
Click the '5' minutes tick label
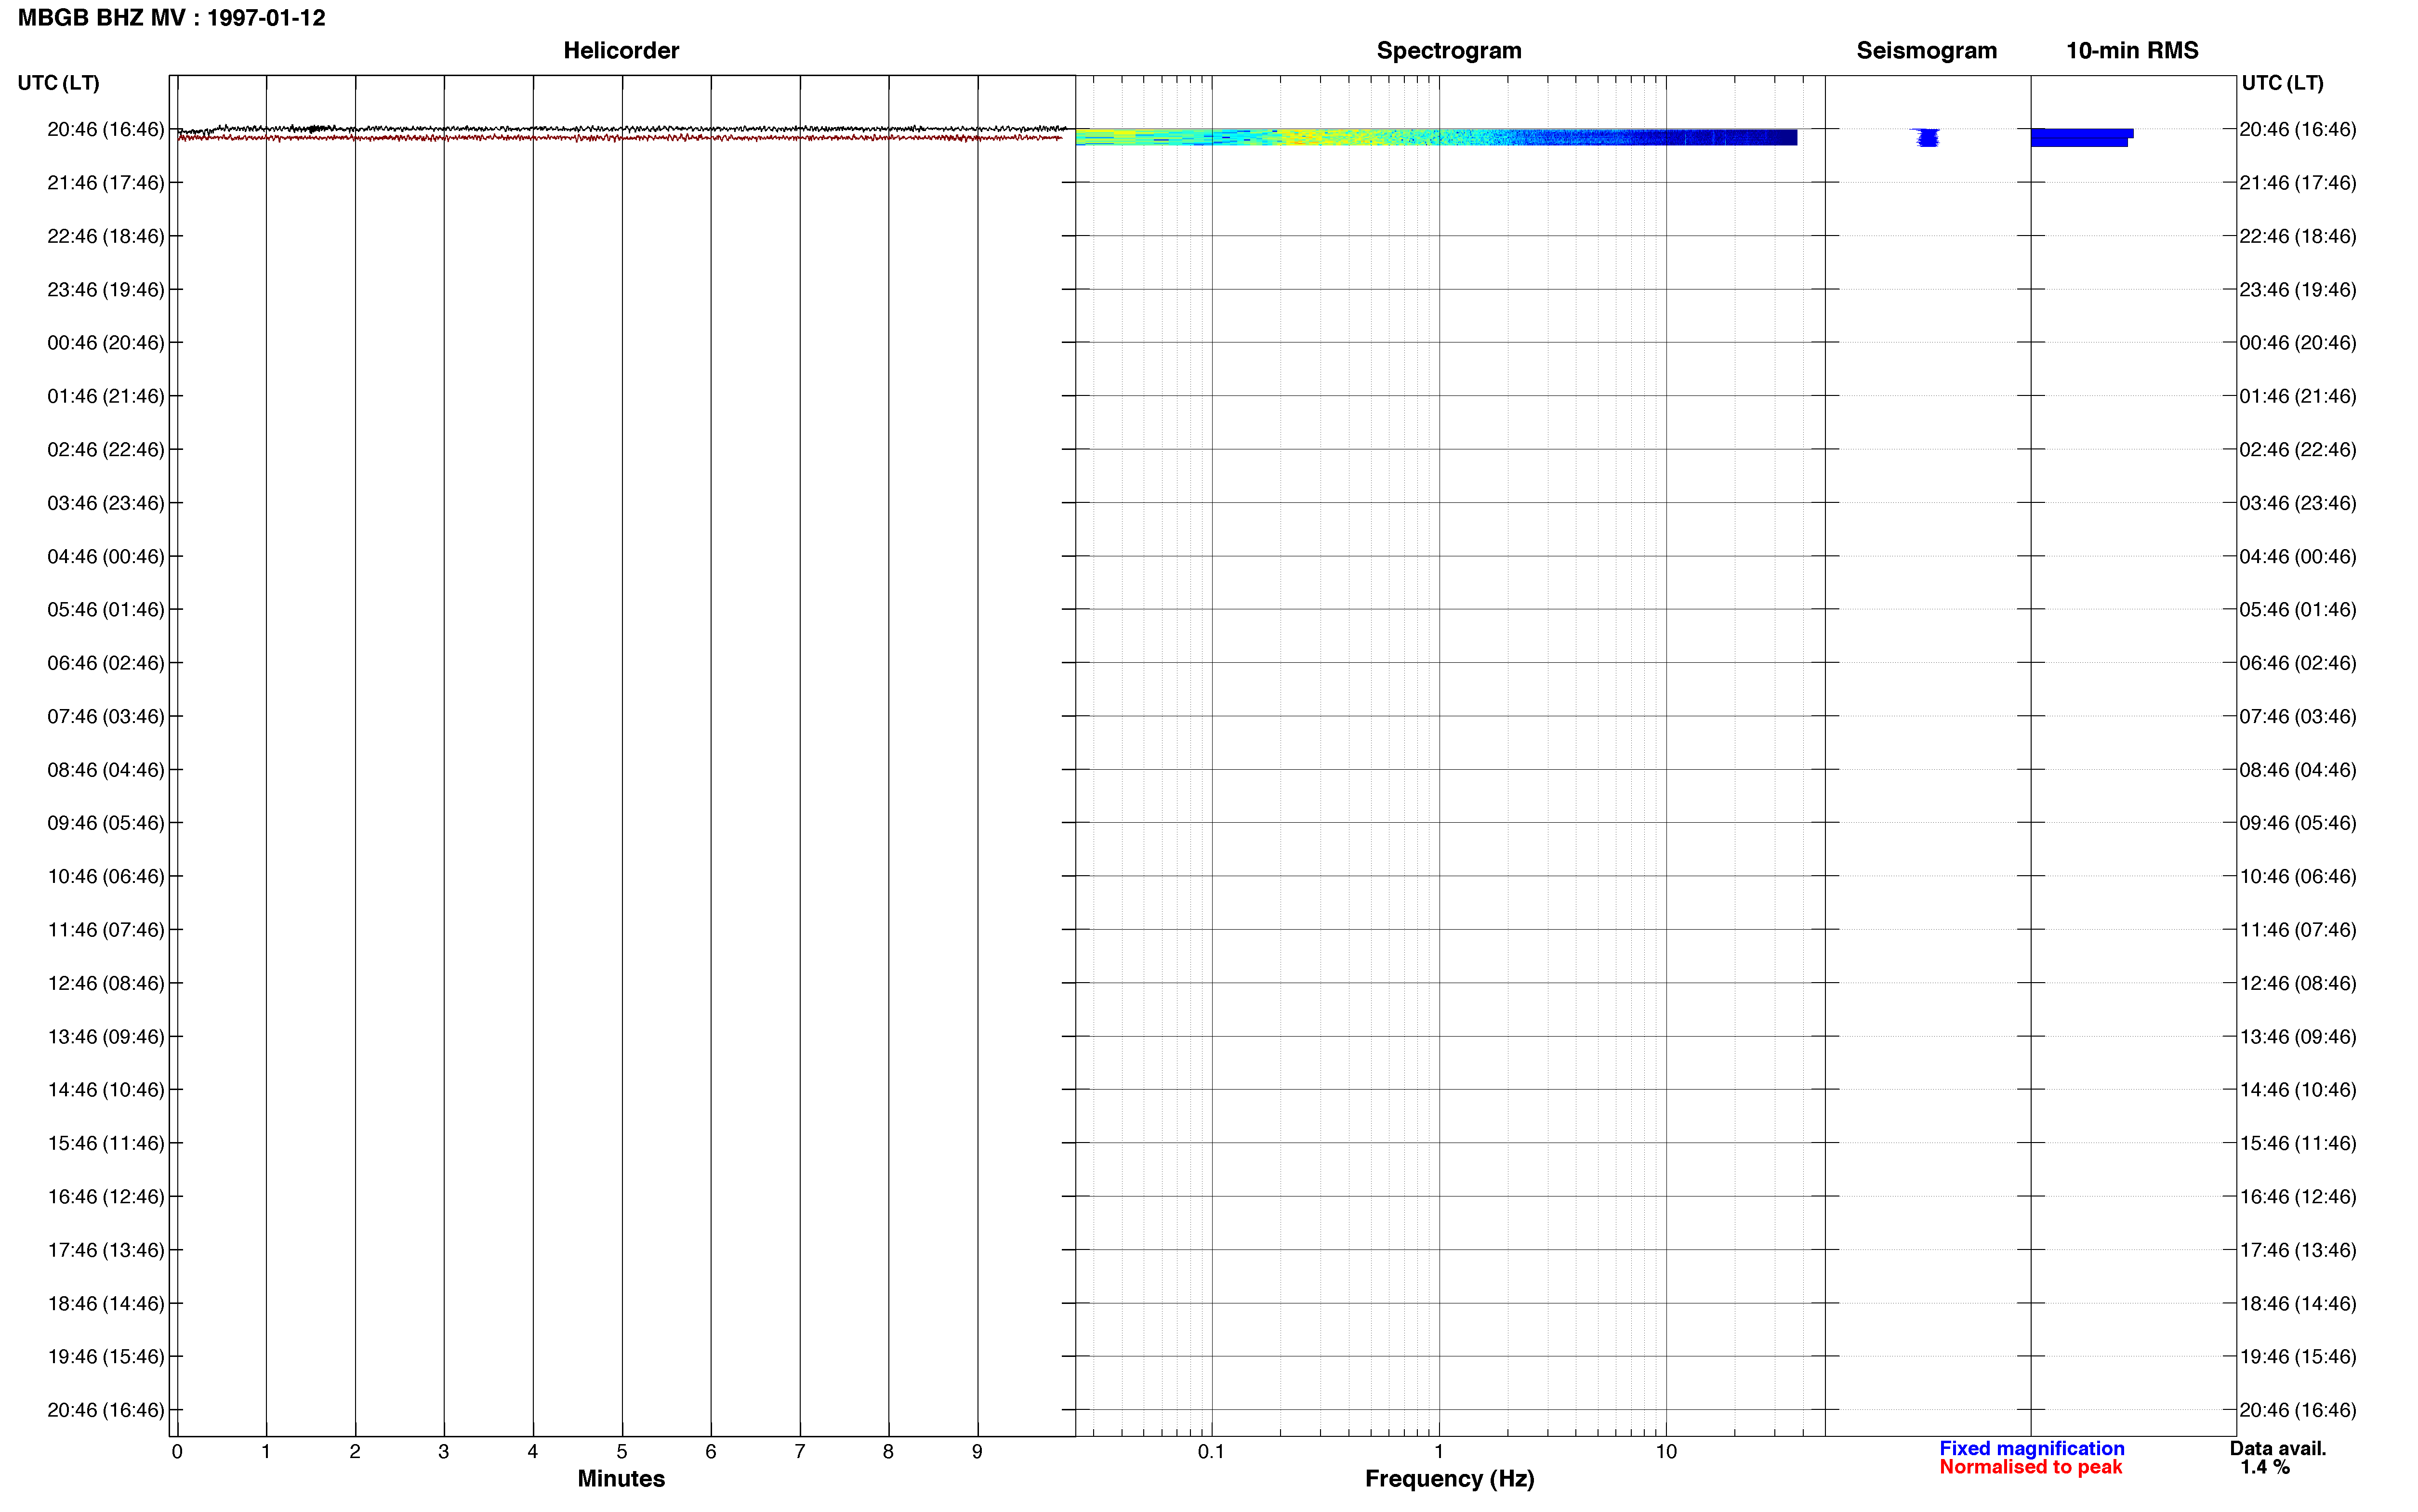pos(622,1452)
